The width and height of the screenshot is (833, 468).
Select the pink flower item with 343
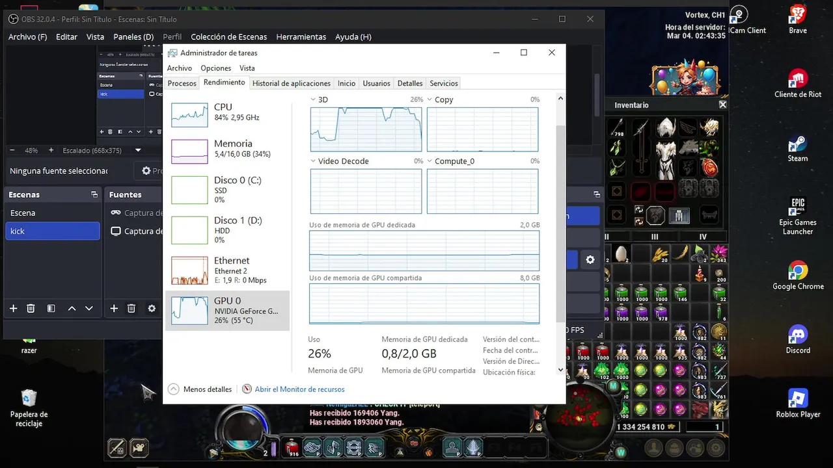[x=719, y=253]
